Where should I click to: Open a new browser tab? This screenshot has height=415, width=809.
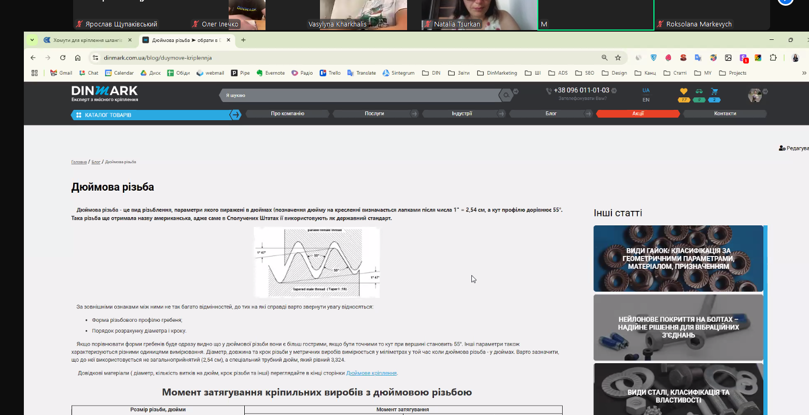(x=243, y=40)
